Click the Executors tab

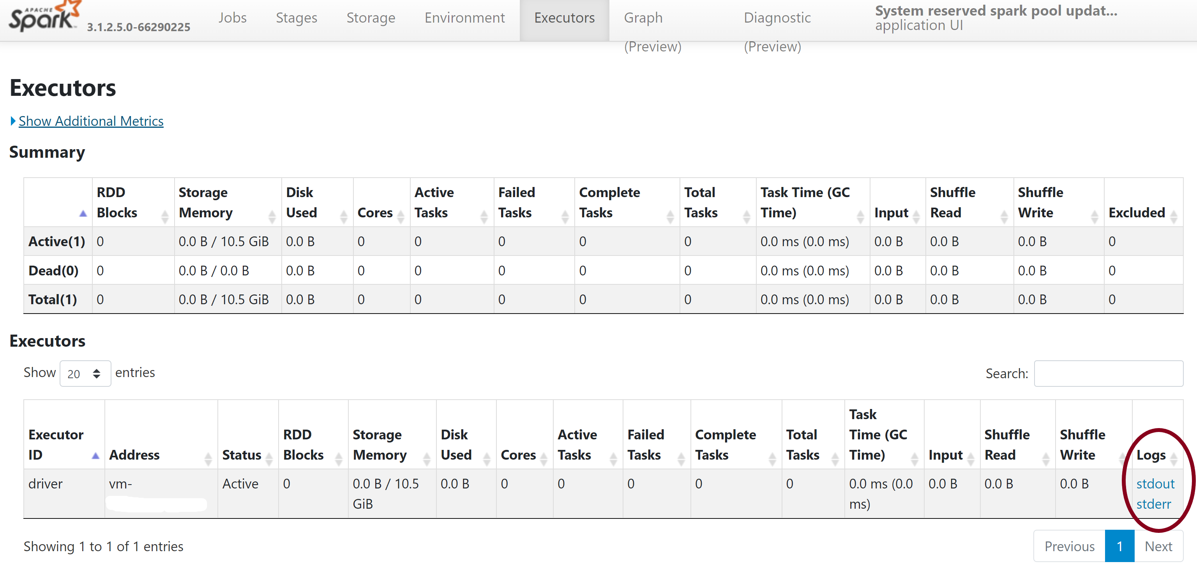click(x=563, y=16)
